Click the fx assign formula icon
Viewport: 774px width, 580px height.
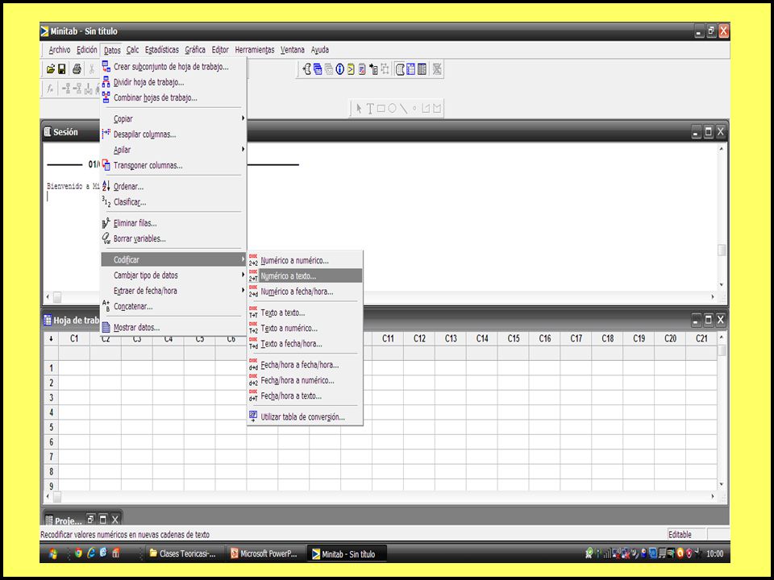[x=50, y=89]
